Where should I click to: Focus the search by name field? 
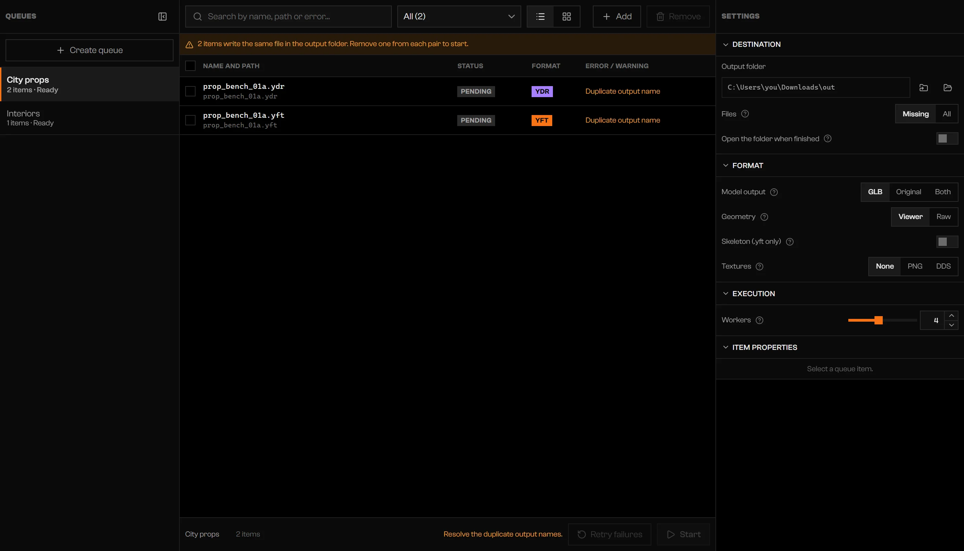pyautogui.click(x=288, y=16)
